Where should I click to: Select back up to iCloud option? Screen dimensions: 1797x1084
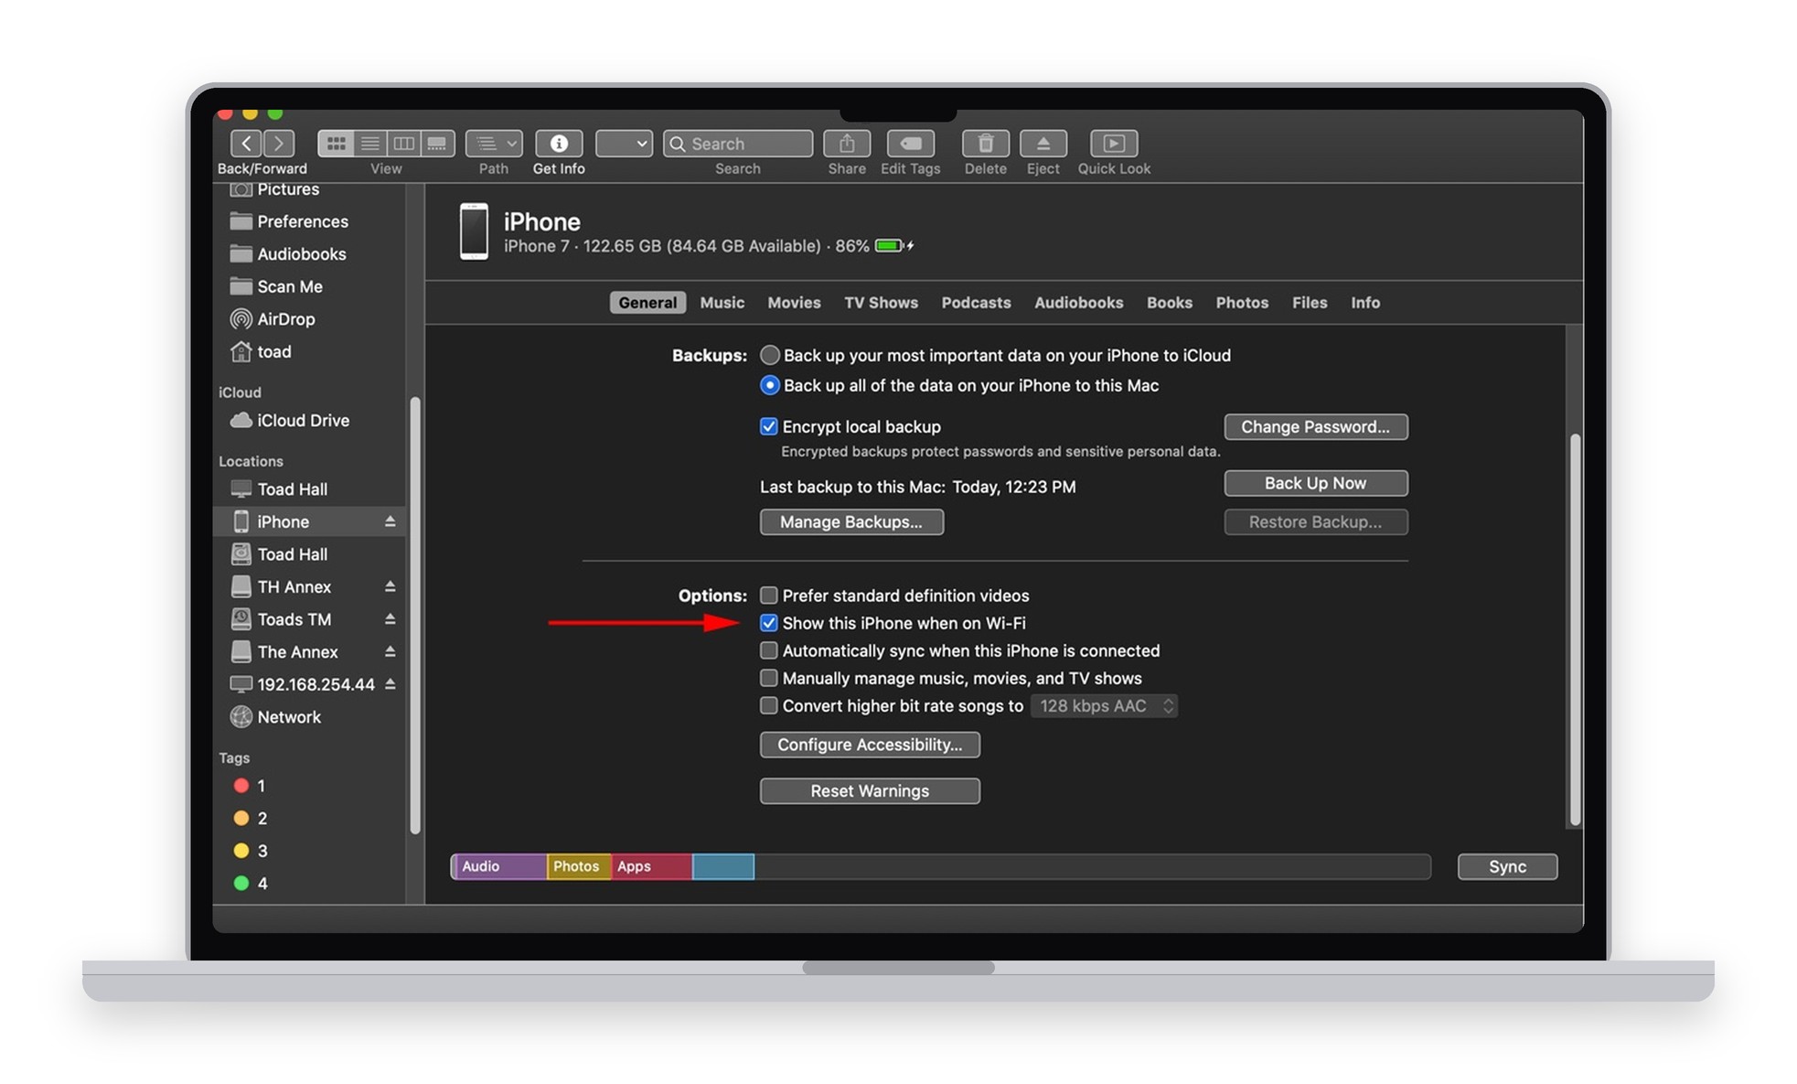coord(770,355)
